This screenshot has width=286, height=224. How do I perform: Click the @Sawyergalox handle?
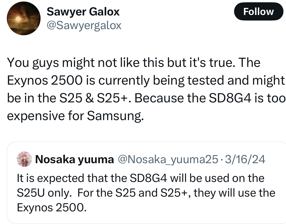tap(84, 25)
